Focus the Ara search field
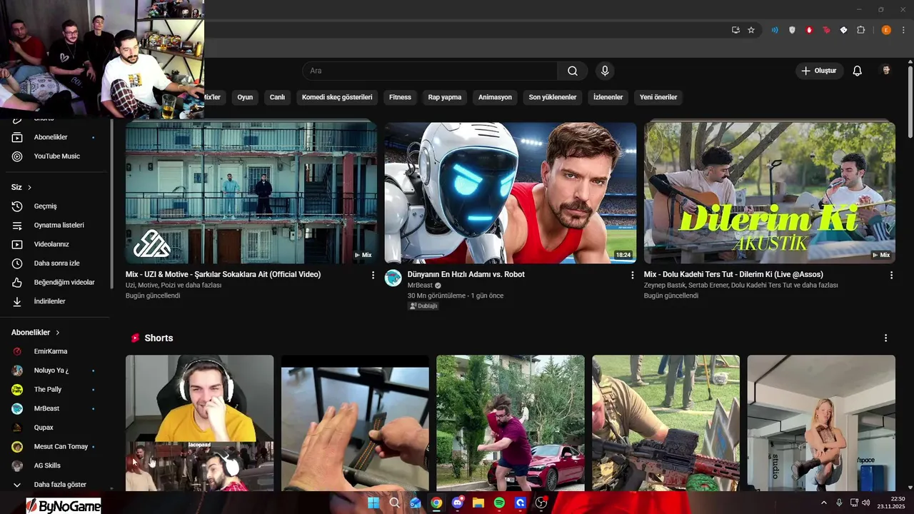914x514 pixels. click(x=430, y=71)
